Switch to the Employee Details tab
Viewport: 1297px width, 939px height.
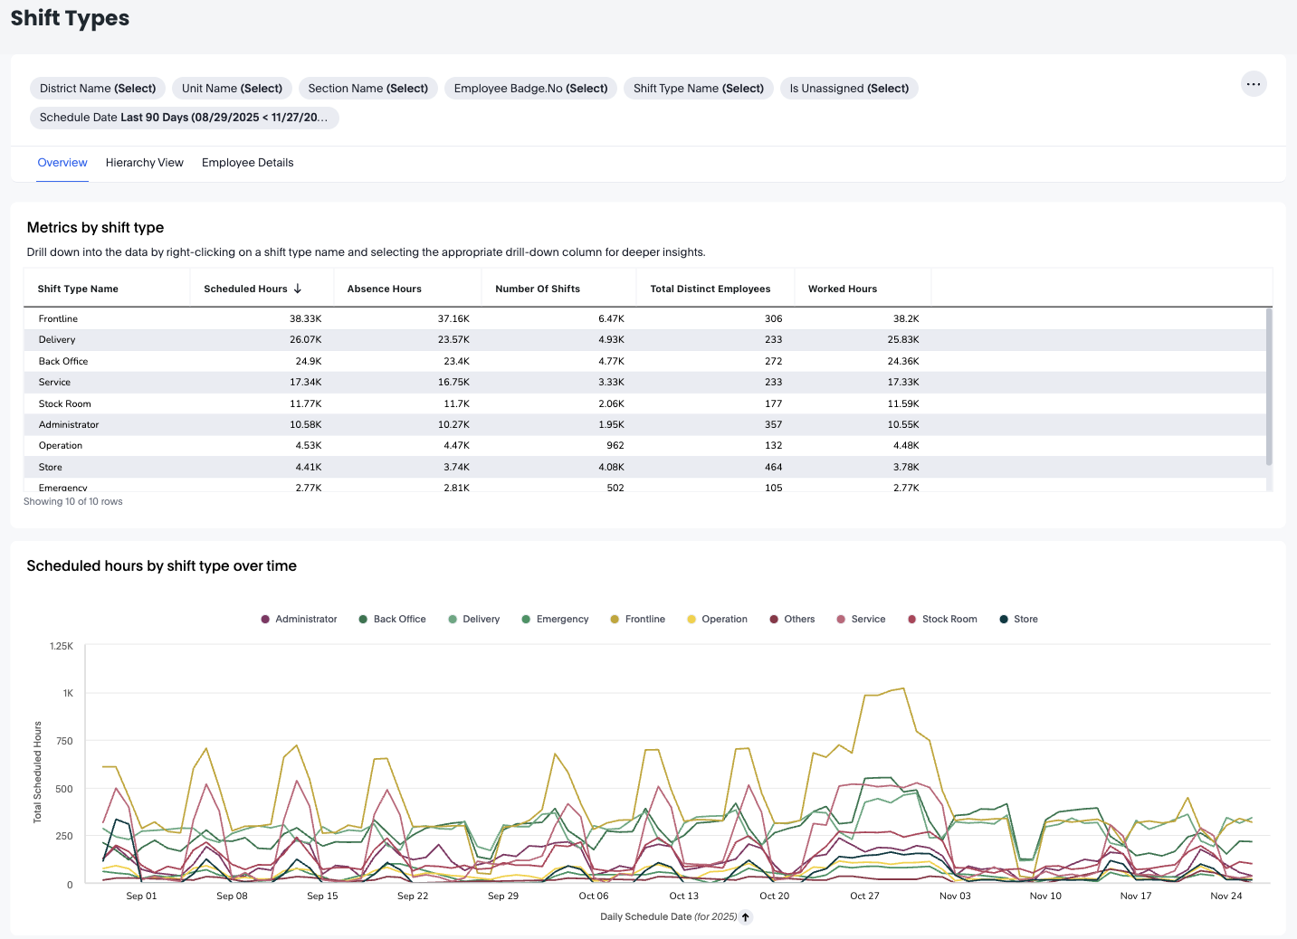click(247, 163)
